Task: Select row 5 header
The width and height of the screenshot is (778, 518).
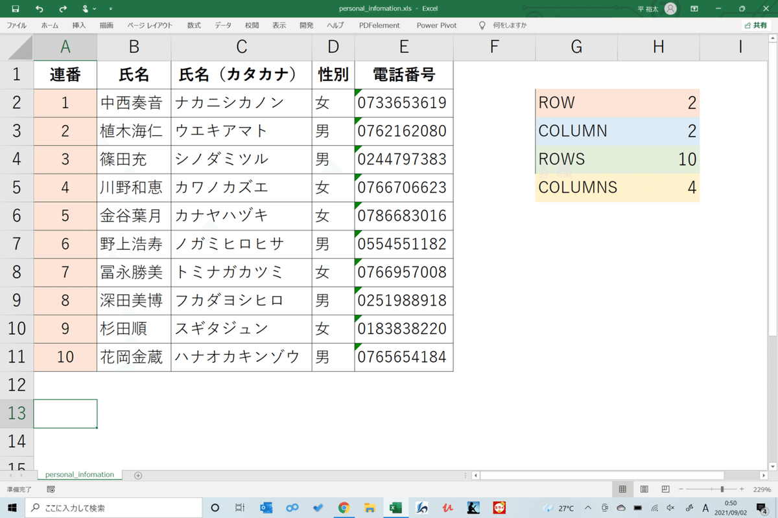Action: [17, 187]
